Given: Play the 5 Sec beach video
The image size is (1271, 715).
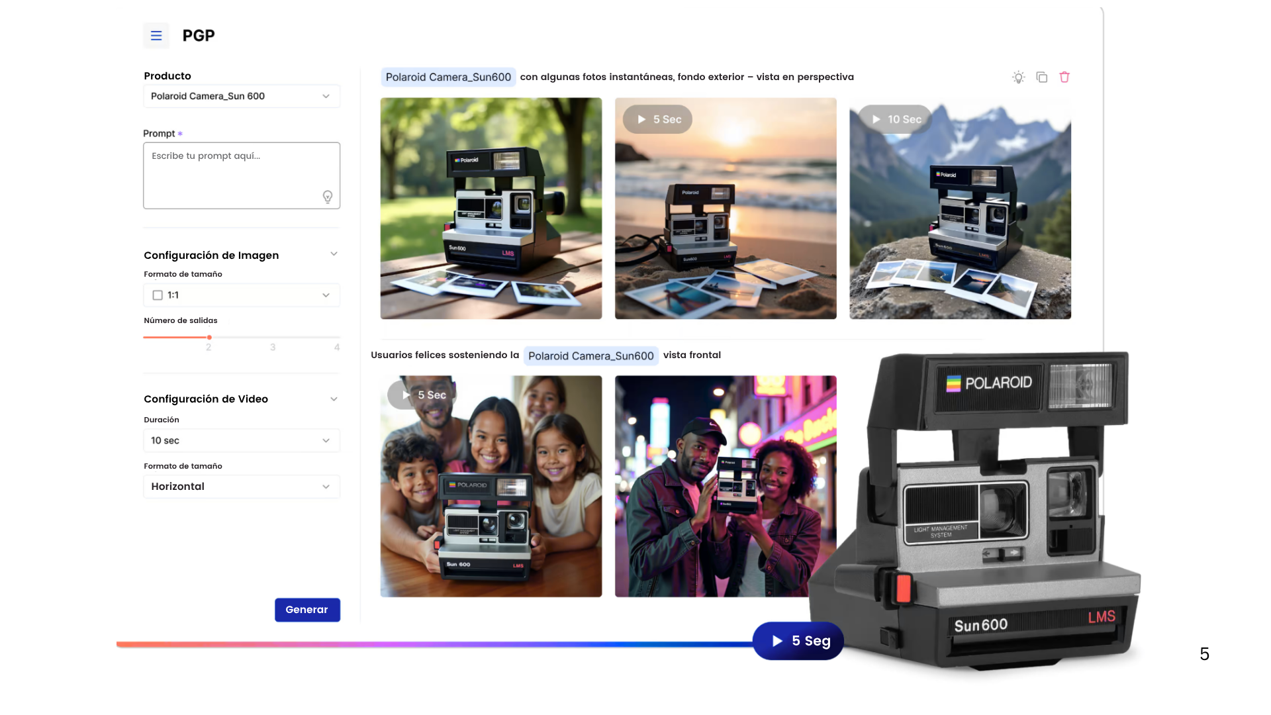Looking at the screenshot, I should point(657,119).
